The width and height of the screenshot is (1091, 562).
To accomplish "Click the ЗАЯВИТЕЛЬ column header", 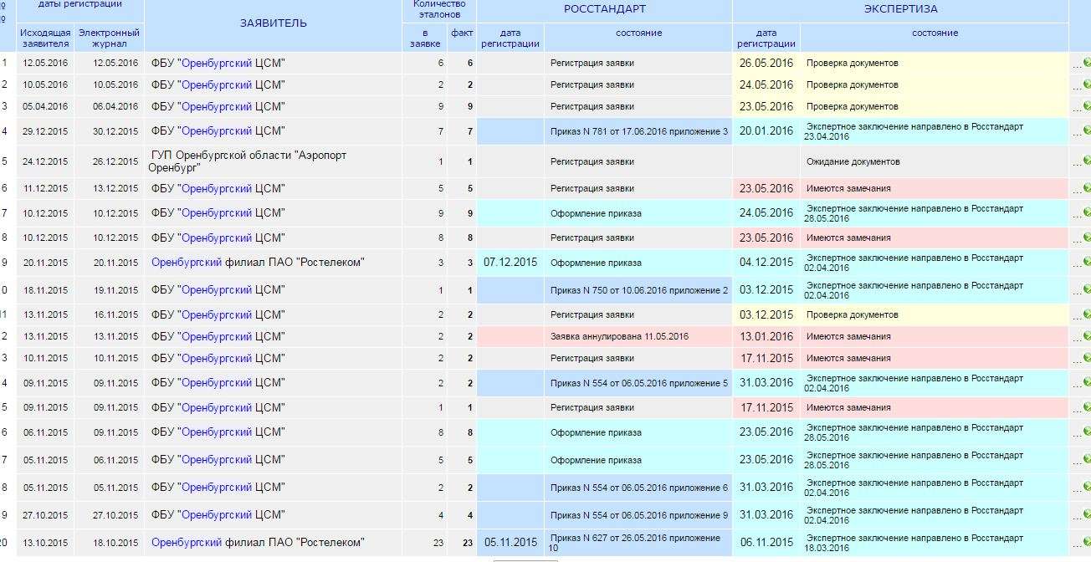I will point(273,23).
